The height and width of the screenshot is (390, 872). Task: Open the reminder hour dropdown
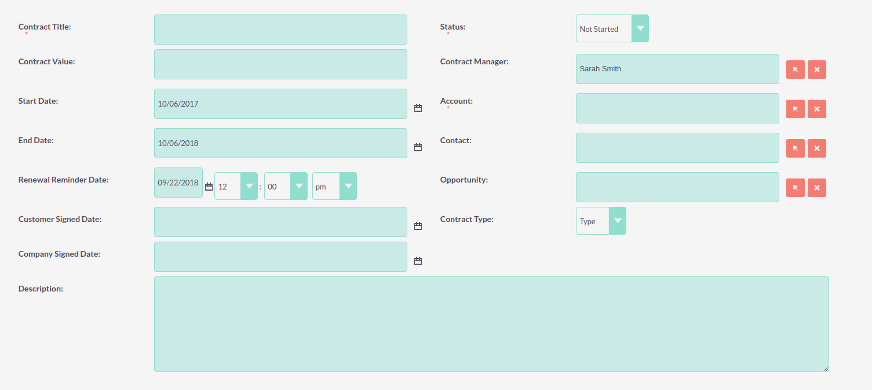(236, 186)
